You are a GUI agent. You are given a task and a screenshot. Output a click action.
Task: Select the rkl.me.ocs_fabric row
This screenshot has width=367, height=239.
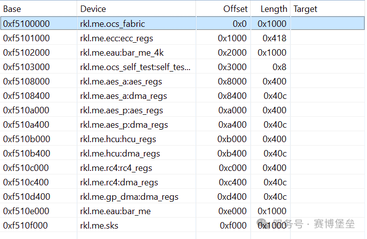[183, 23]
